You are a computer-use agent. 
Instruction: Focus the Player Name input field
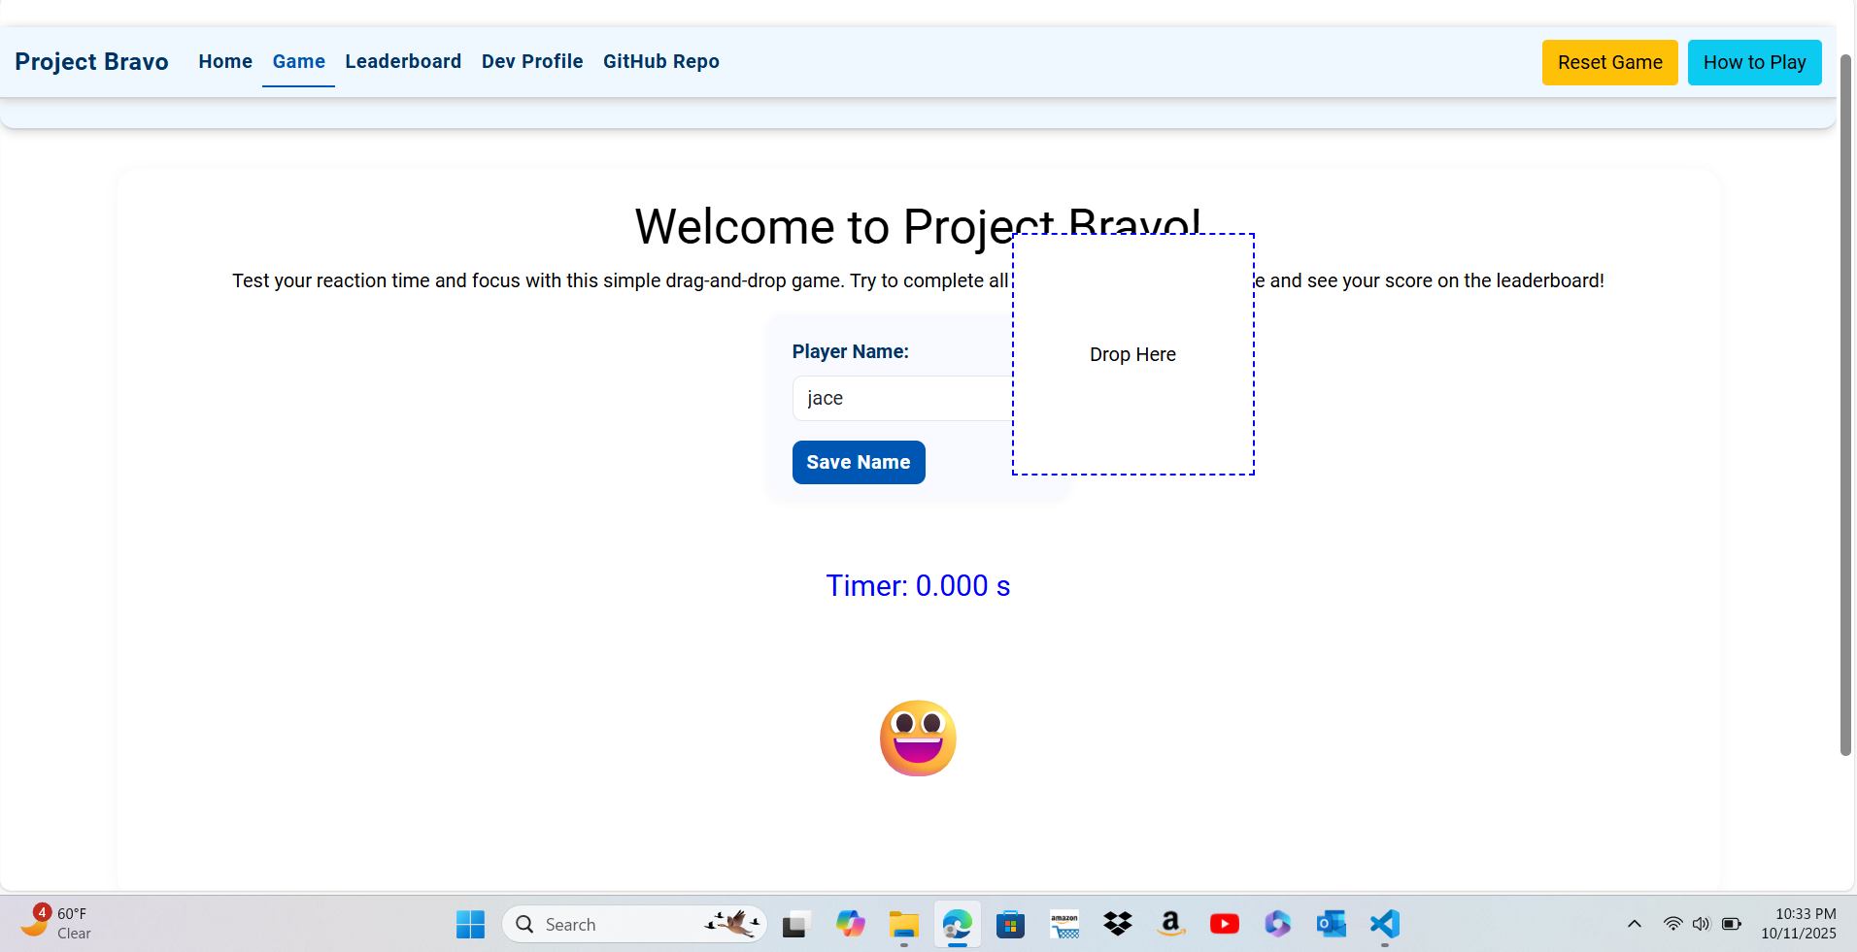pyautogui.click(x=898, y=399)
